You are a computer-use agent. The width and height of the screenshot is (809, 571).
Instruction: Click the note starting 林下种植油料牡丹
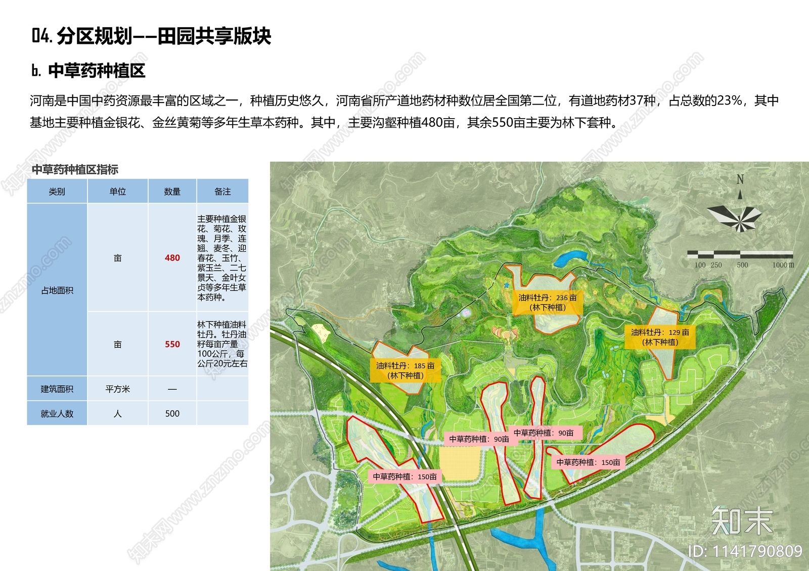tap(222, 344)
